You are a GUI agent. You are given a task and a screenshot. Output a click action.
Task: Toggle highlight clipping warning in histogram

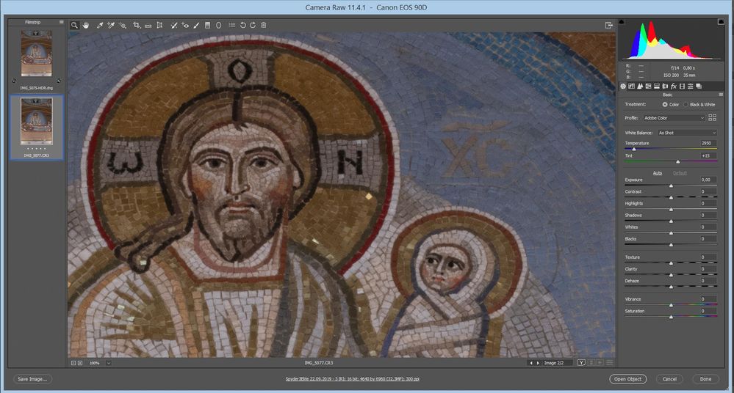(721, 21)
